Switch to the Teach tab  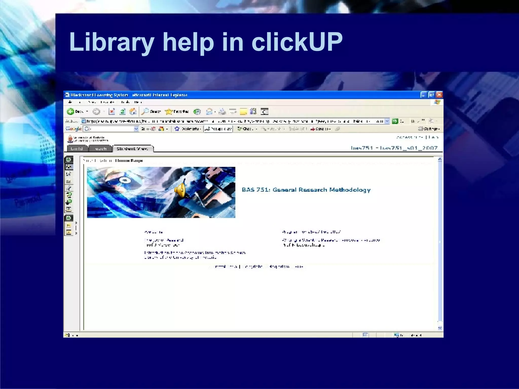pos(101,148)
